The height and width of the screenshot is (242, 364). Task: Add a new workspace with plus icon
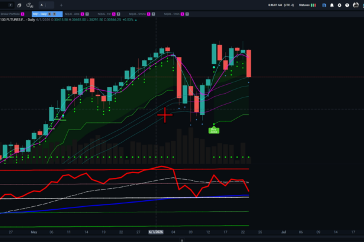61,5
